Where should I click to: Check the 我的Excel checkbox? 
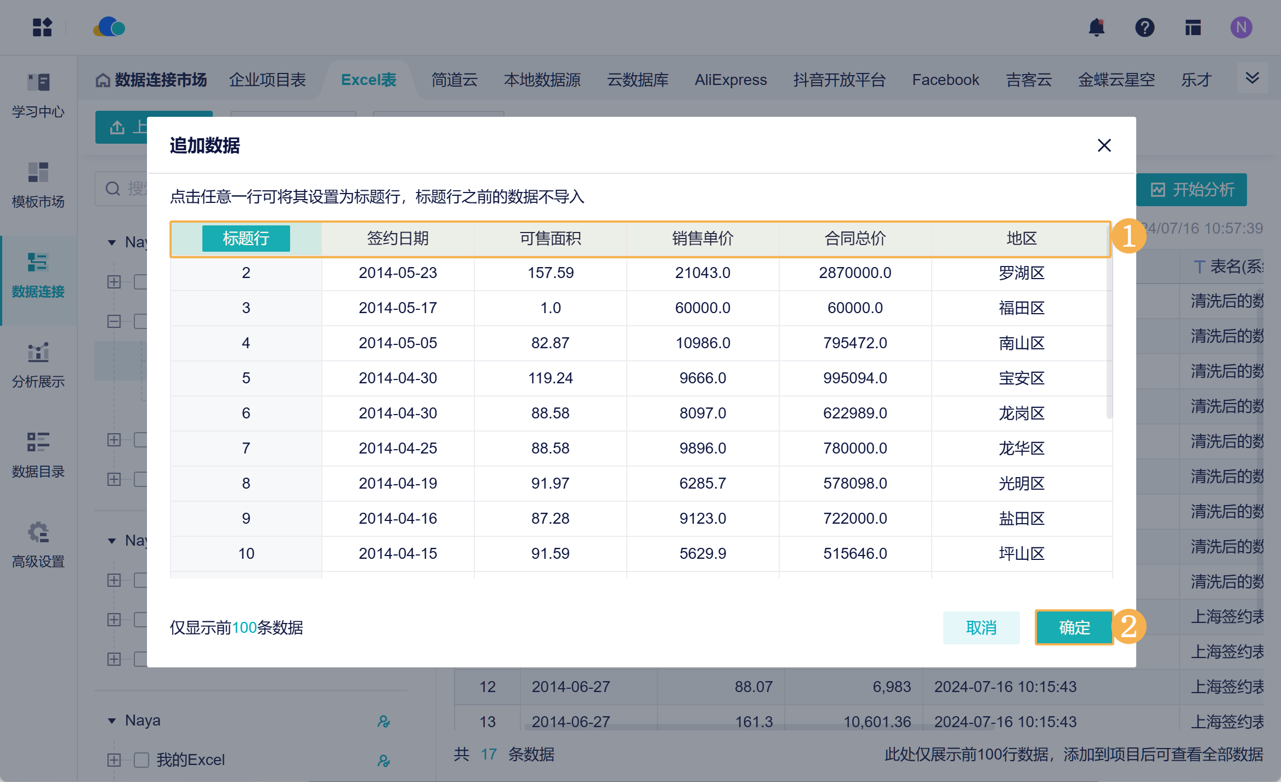coord(141,760)
